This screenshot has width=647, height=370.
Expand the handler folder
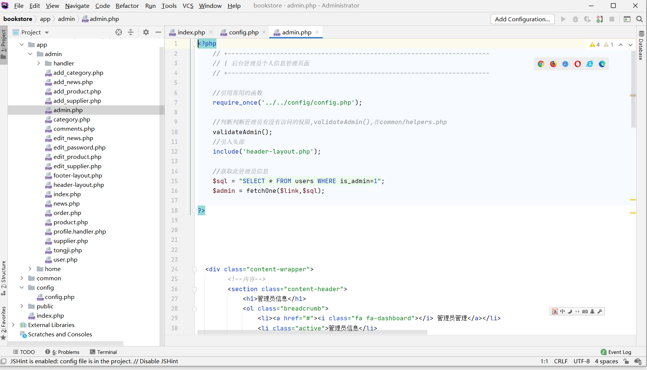pos(39,63)
